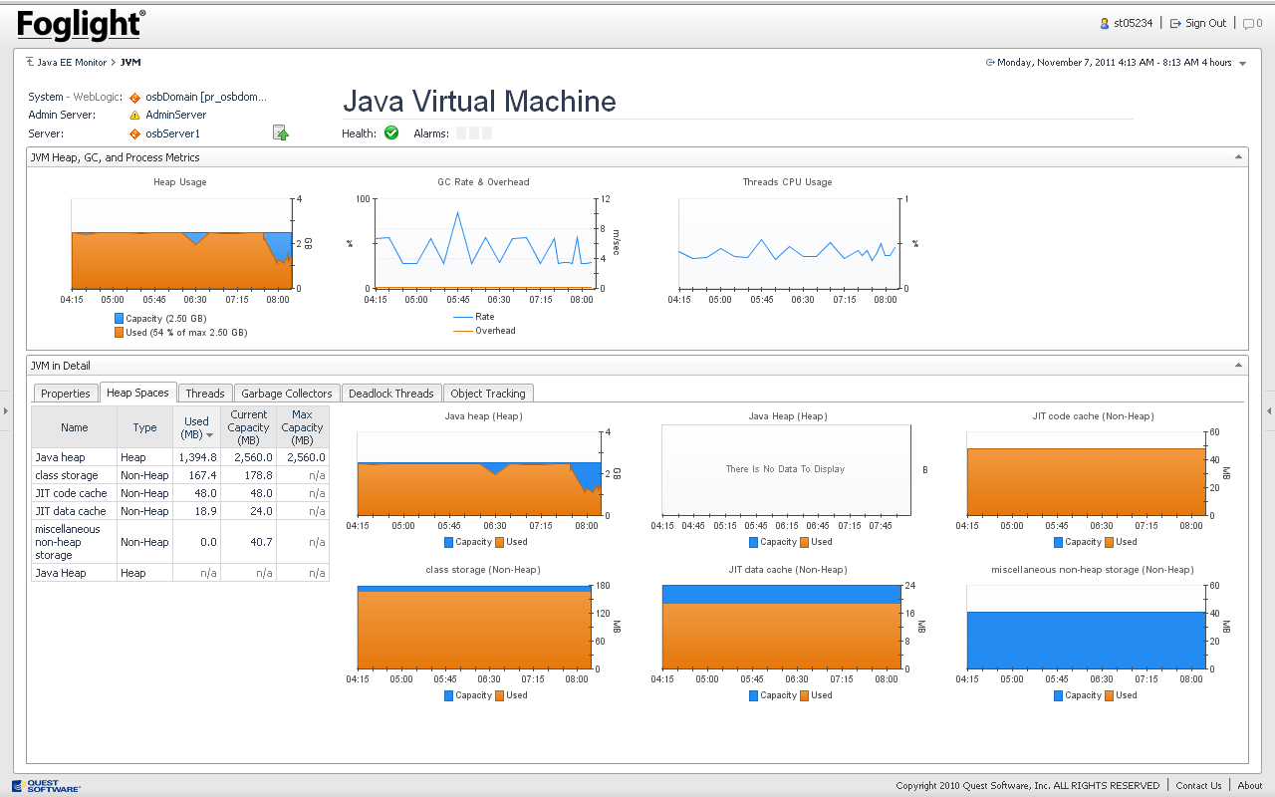The width and height of the screenshot is (1275, 797).
Task: Click orange Used swatch in Heap Usage legend
Action: 119,333
